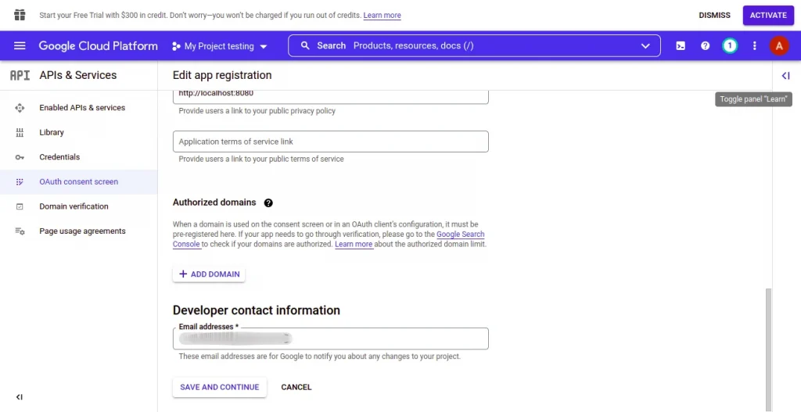
Task: Click ACTIVATE free trial button
Action: (768, 16)
